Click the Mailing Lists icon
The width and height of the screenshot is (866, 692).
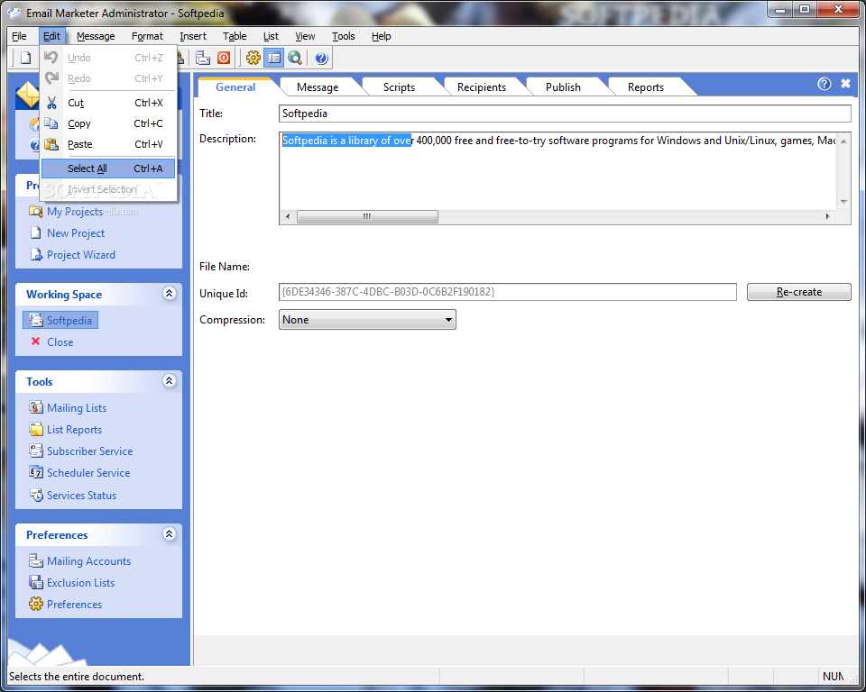pyautogui.click(x=36, y=408)
